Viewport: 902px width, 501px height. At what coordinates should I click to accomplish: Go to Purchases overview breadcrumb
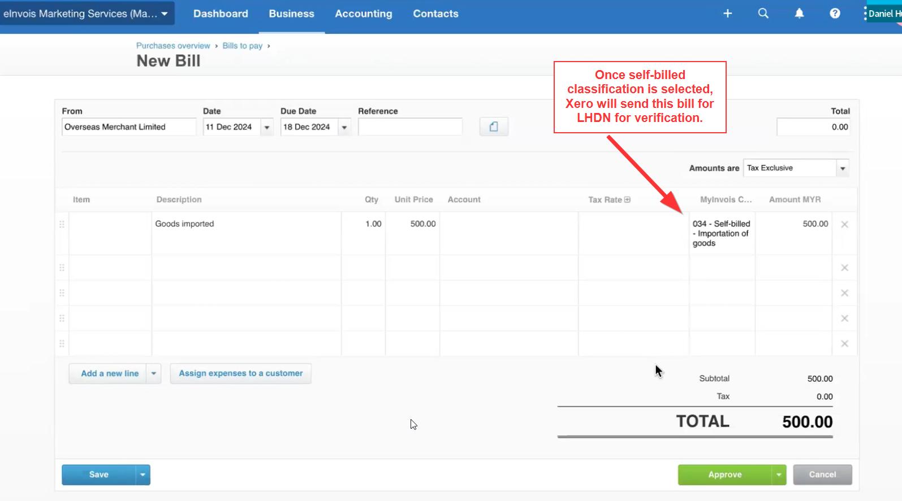pos(173,46)
